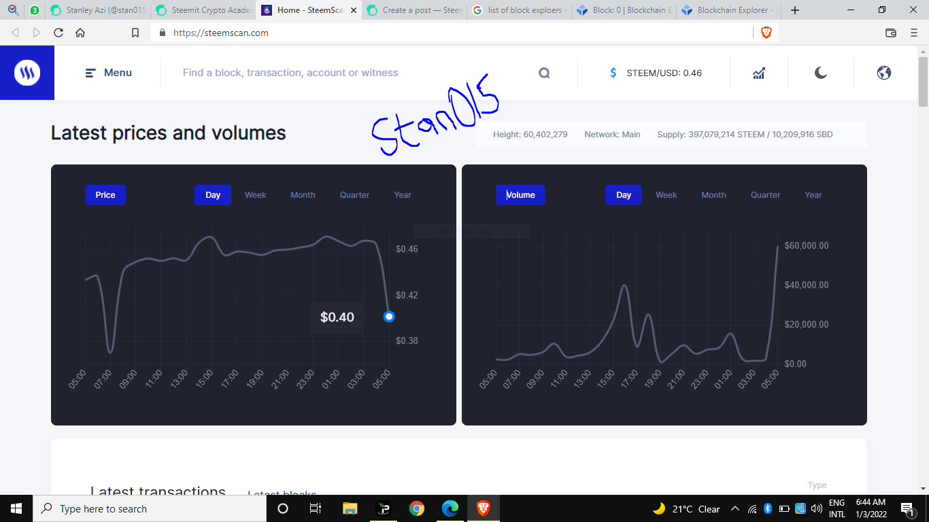
Task: Click the blue data point on price chart
Action: 389,316
